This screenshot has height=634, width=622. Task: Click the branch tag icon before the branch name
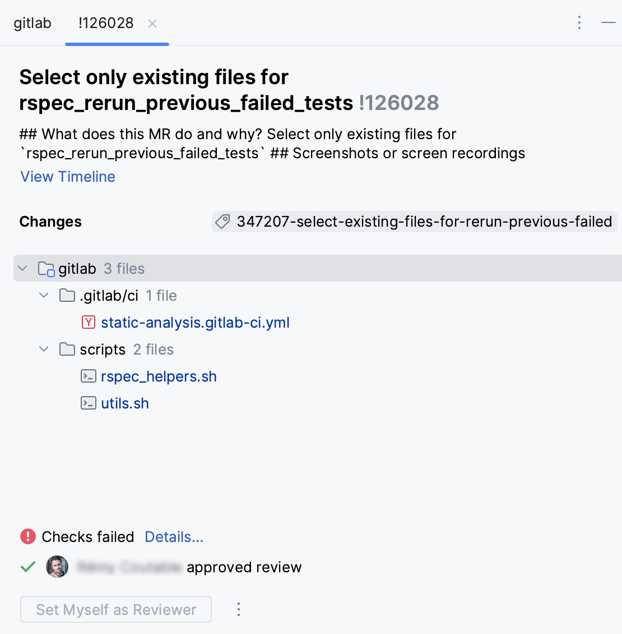click(222, 222)
